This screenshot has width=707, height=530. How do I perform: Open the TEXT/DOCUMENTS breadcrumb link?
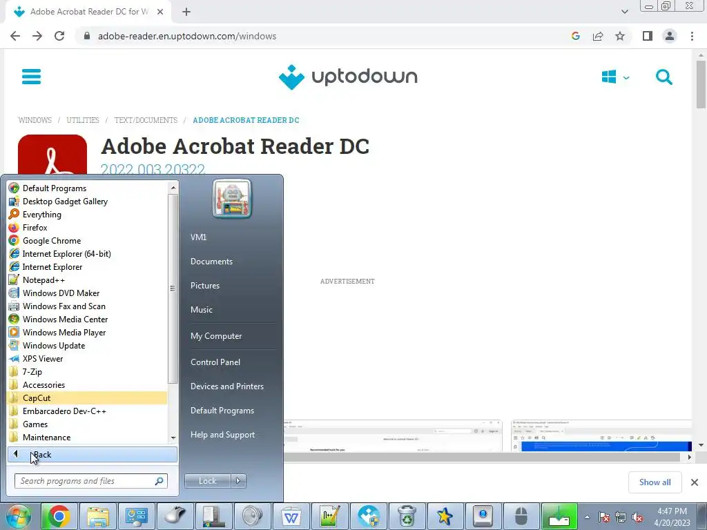click(146, 120)
